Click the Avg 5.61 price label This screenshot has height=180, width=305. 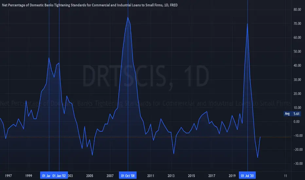pyautogui.click(x=292, y=114)
